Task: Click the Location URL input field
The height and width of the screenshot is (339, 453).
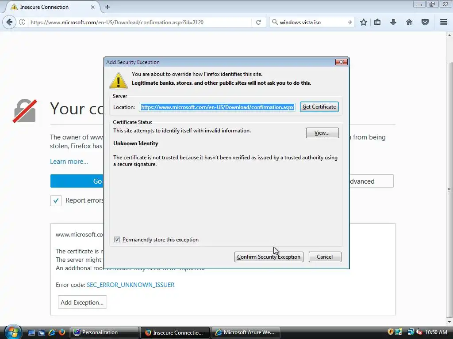Action: [x=217, y=107]
